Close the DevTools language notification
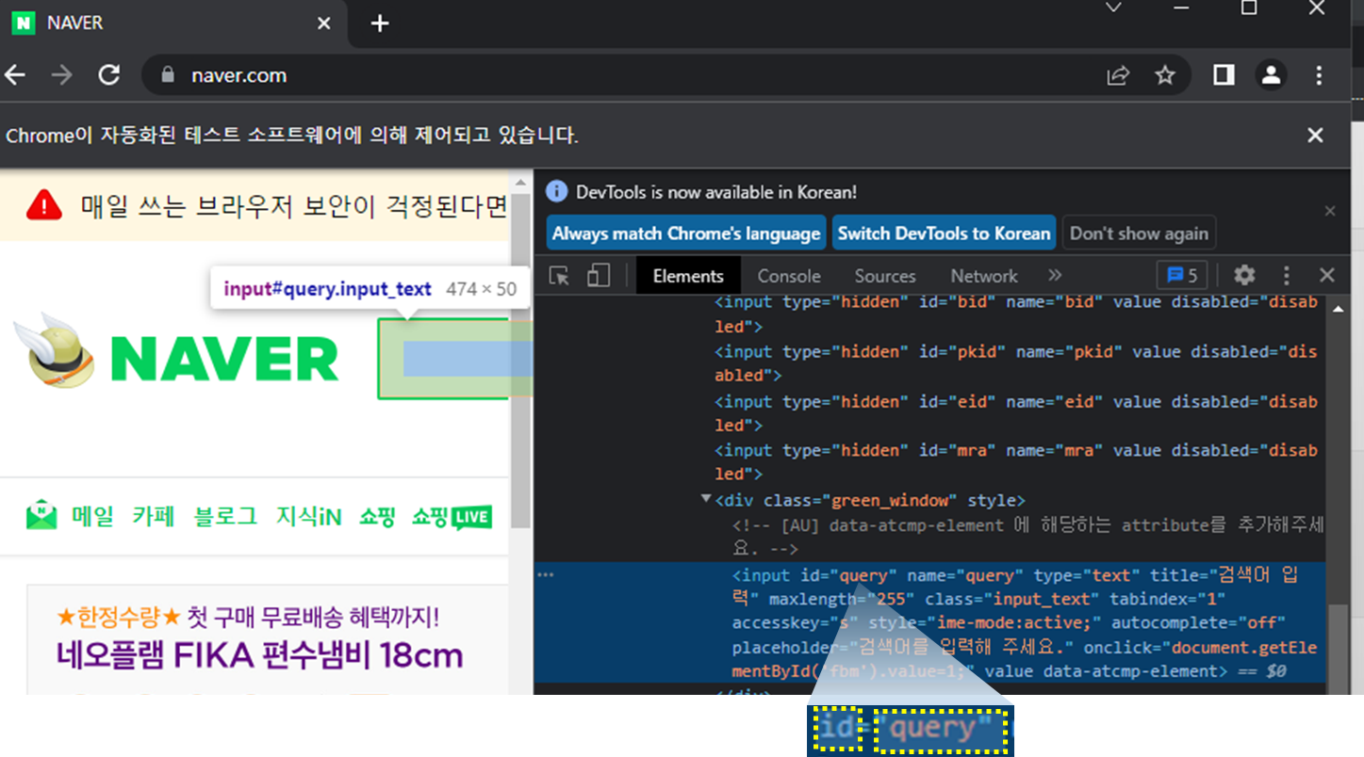 tap(1330, 211)
